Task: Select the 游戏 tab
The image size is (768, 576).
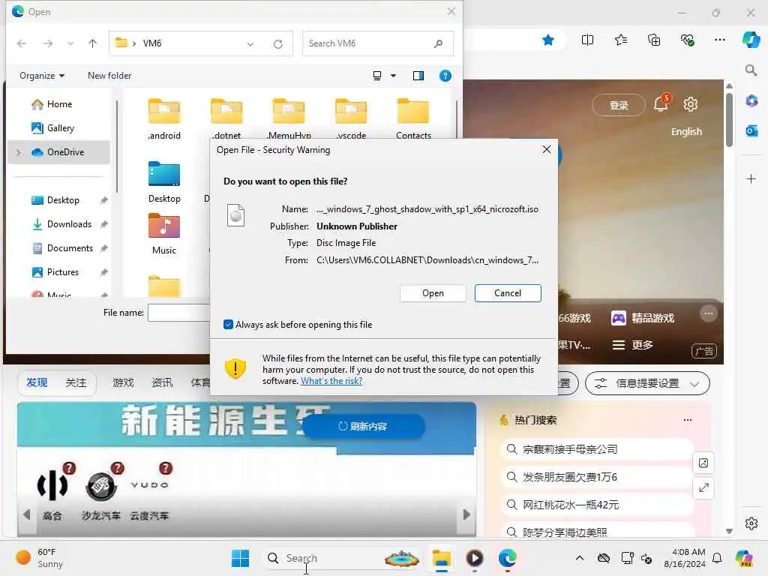Action: pyautogui.click(x=123, y=382)
